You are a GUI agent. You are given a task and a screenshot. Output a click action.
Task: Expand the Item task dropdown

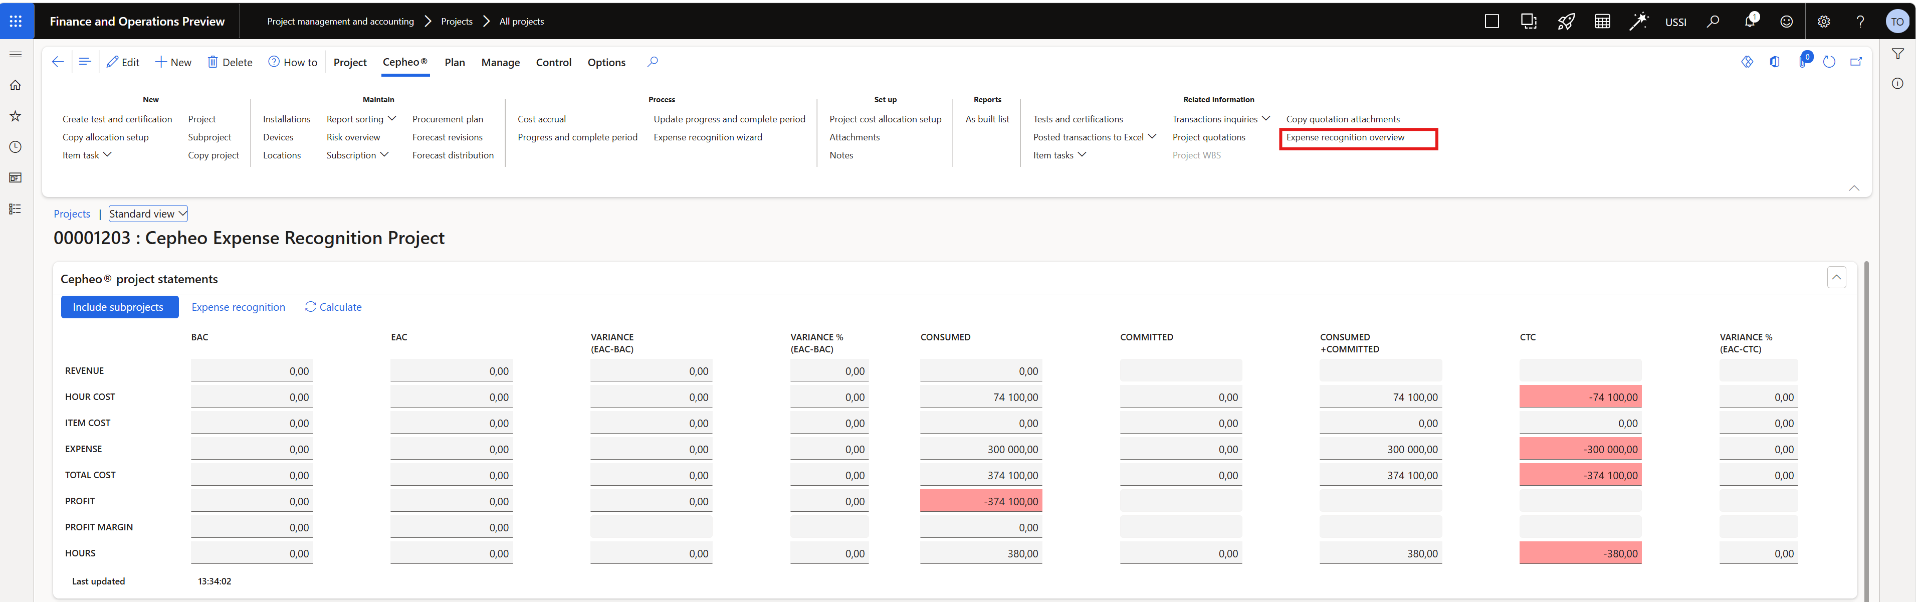(x=87, y=155)
